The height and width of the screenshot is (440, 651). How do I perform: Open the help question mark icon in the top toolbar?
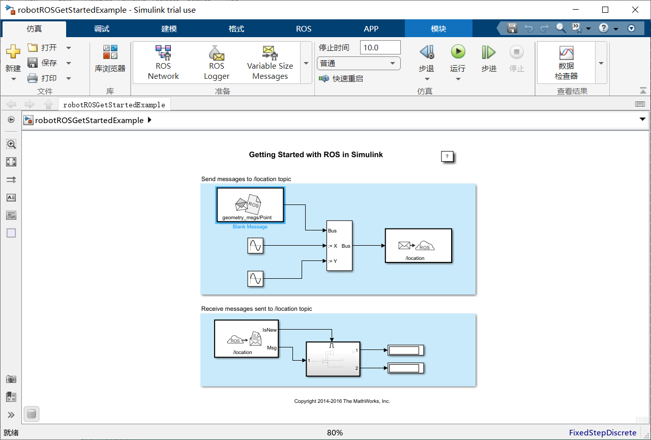click(604, 28)
